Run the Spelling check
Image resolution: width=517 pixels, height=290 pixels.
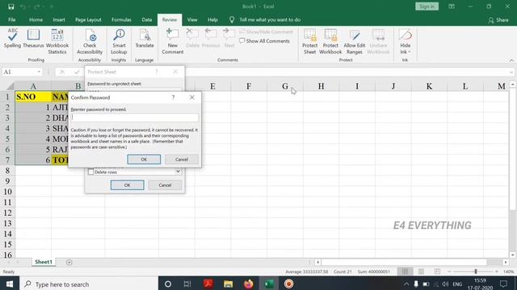[x=13, y=39]
